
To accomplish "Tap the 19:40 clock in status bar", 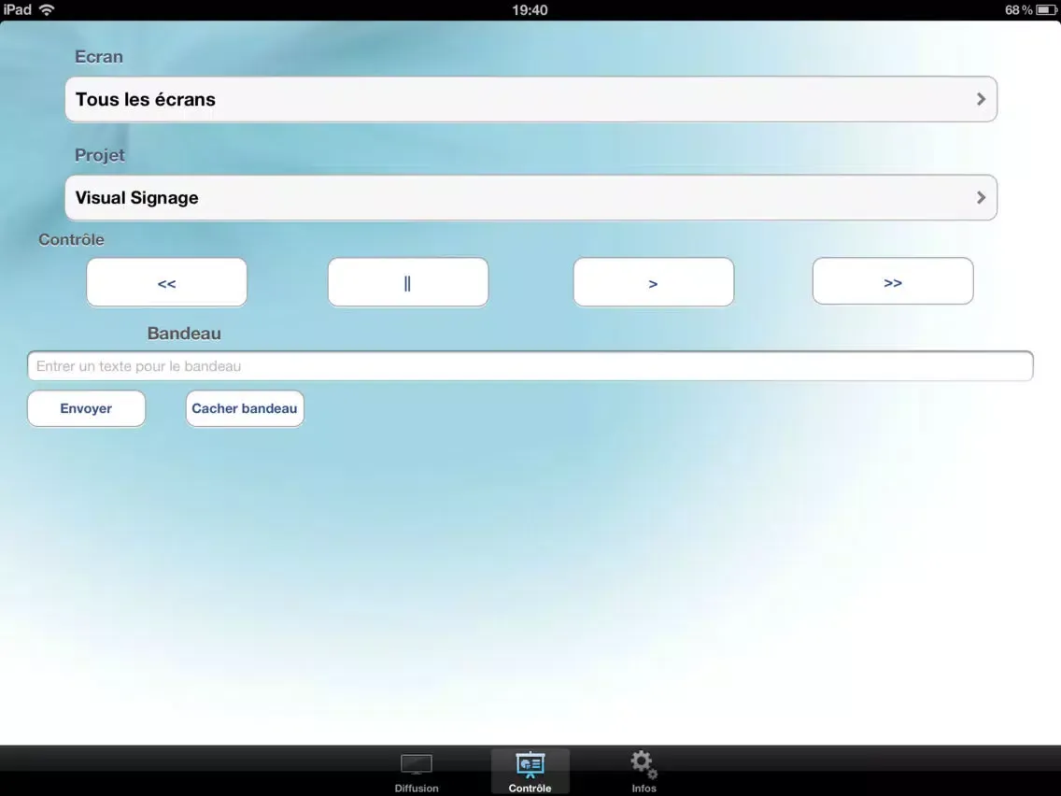I will point(530,10).
